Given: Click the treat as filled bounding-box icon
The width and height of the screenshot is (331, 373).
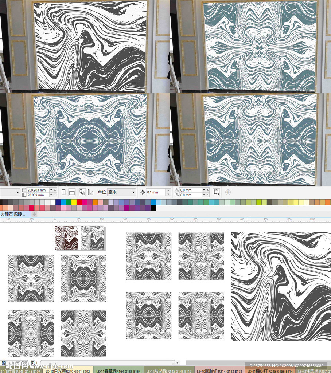Looking at the screenshot, I should tap(216, 192).
